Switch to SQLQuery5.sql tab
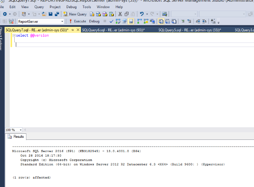 click(x=190, y=30)
